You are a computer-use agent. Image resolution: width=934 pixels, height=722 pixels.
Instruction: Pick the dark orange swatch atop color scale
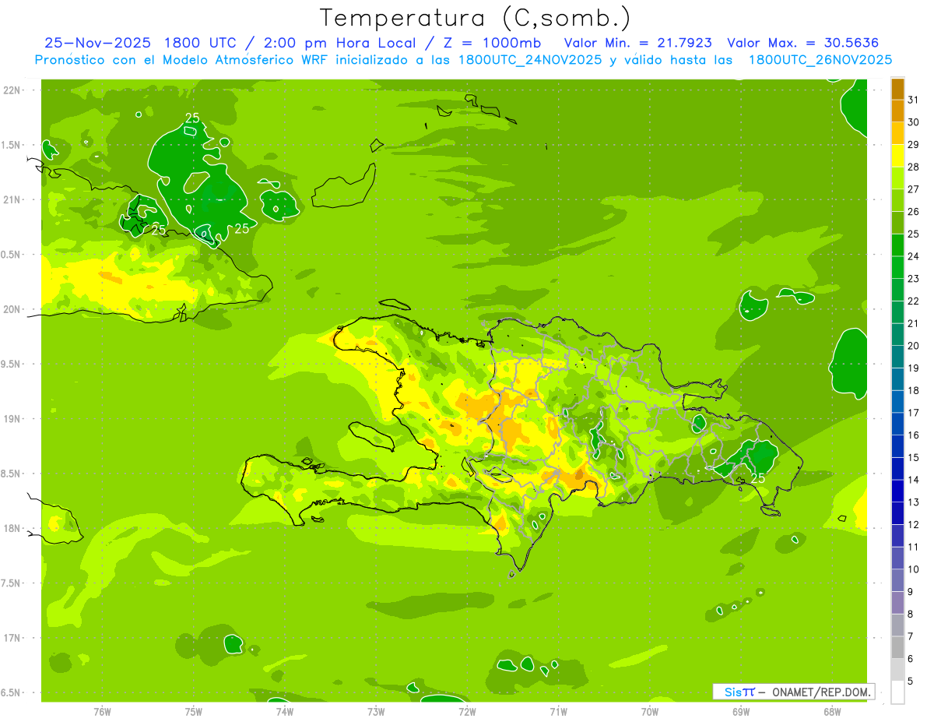click(897, 89)
